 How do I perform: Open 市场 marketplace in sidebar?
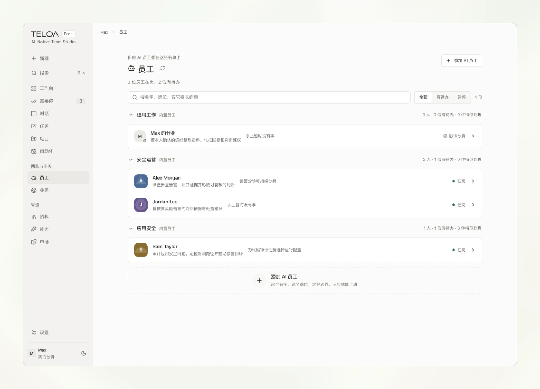point(58,242)
